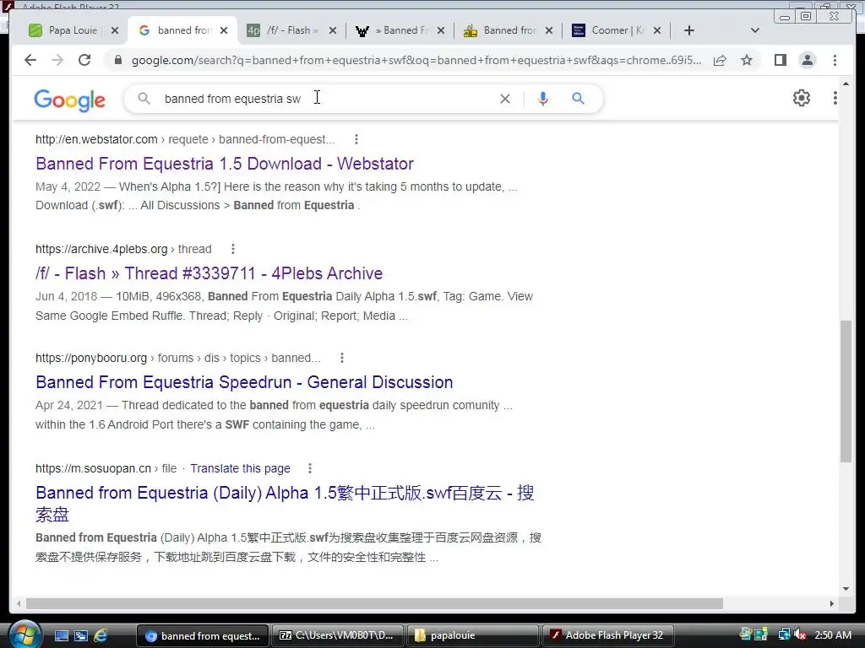Open the Chrome profile menu
This screenshot has height=648, width=865.
click(807, 60)
